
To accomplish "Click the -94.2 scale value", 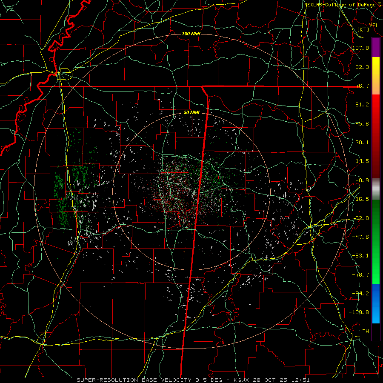I will [x=361, y=294].
